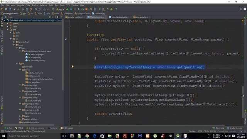Click the Open folder toolbar icon

tap(2, 9)
